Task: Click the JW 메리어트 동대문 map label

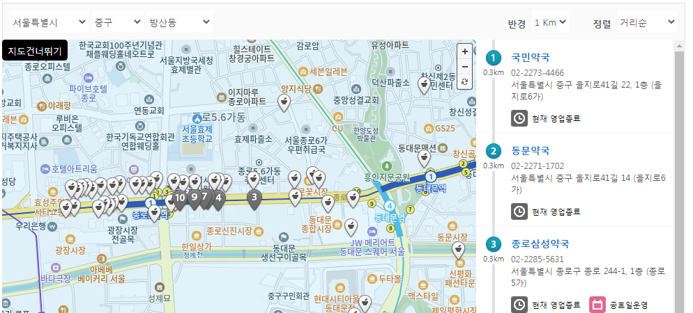Action: point(372,248)
